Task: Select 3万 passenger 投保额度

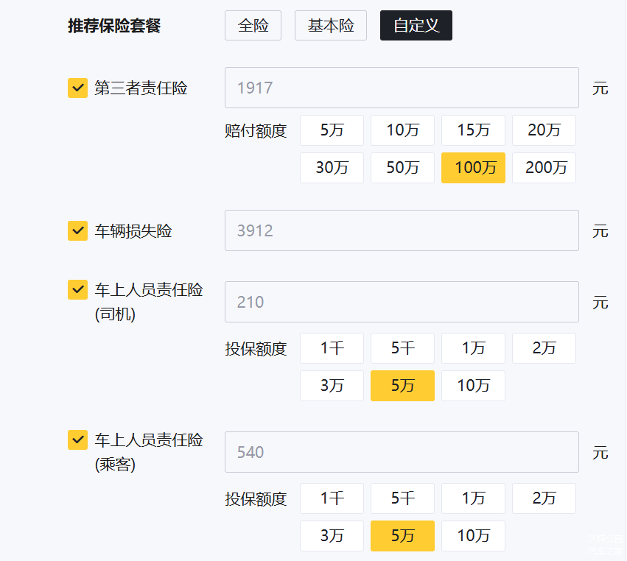Action: pyautogui.click(x=332, y=536)
